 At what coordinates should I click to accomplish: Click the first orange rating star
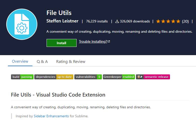pos(158,21)
